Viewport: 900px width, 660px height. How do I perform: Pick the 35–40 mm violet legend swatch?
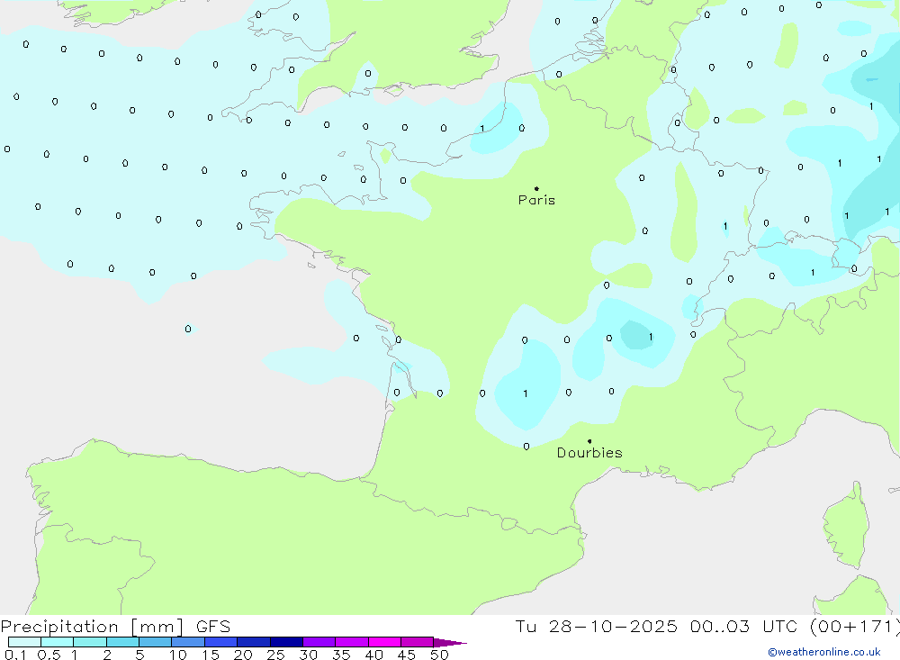point(352,642)
